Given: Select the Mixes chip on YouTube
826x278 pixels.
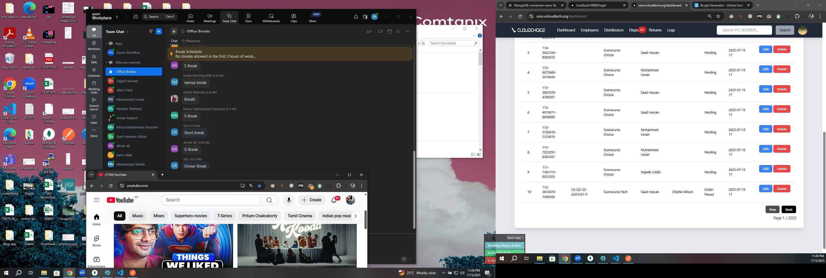Looking at the screenshot, I should point(159,216).
